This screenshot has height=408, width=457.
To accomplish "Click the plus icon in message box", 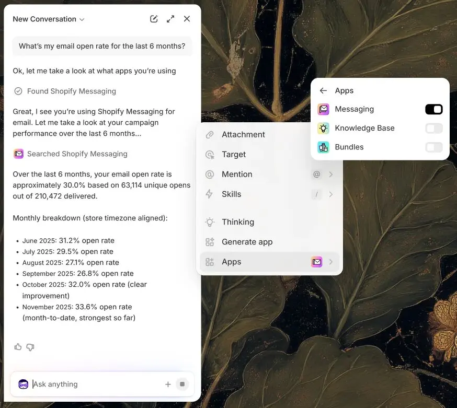I will click(x=168, y=384).
